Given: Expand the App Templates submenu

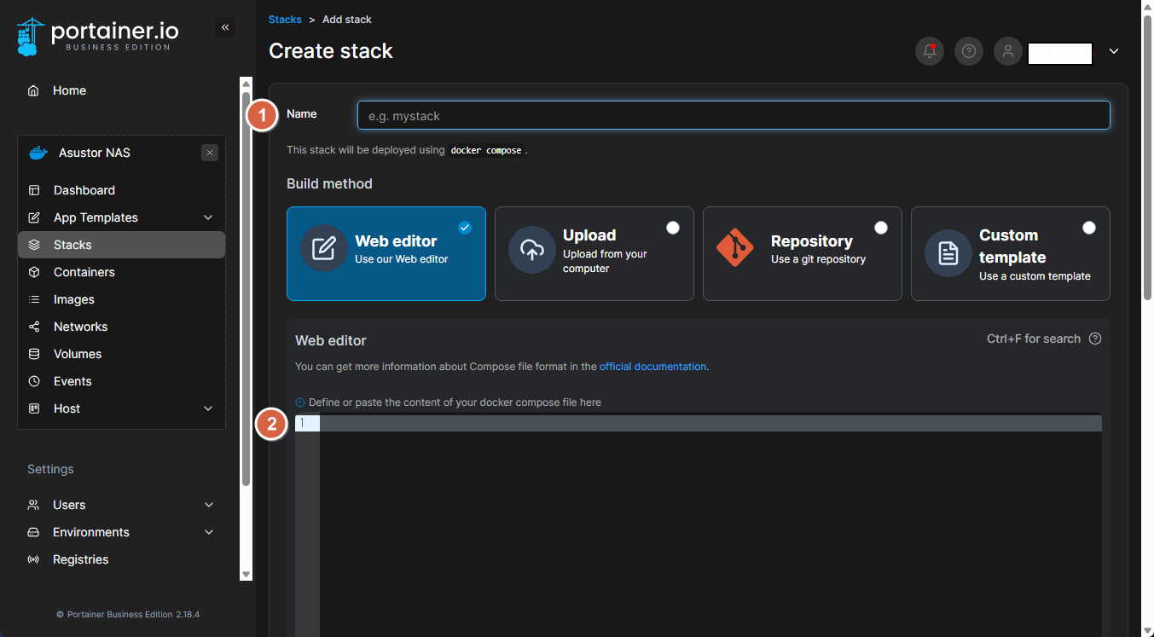Looking at the screenshot, I should [208, 217].
